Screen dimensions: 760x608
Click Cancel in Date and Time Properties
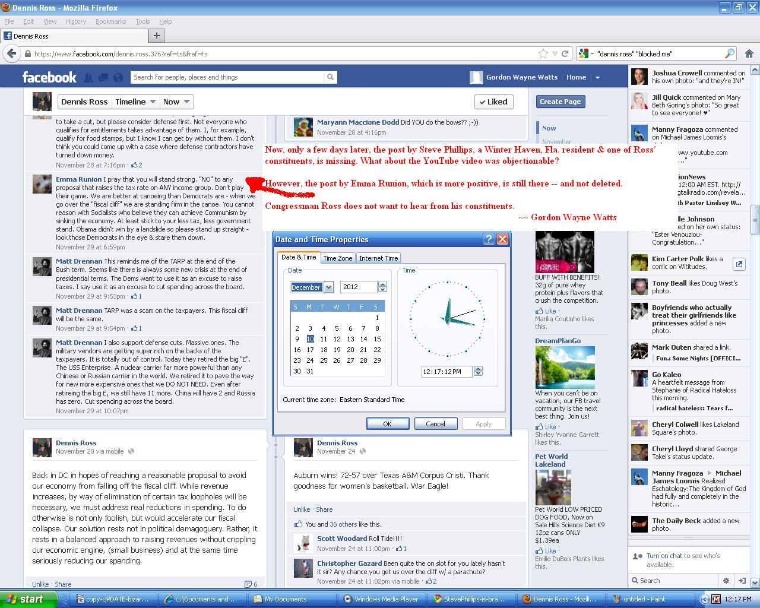[x=435, y=423]
